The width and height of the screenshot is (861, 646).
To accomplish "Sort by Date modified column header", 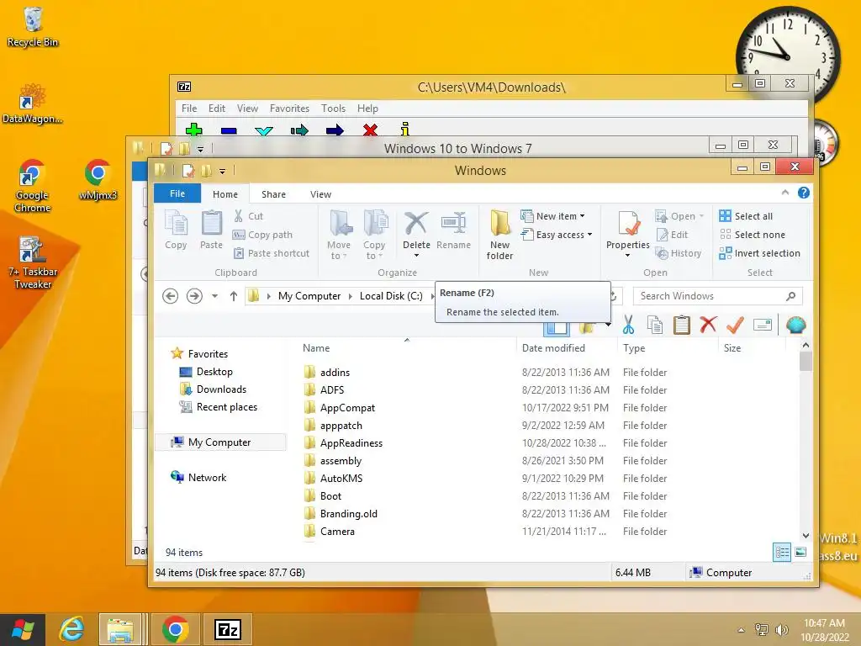I will pos(567,347).
